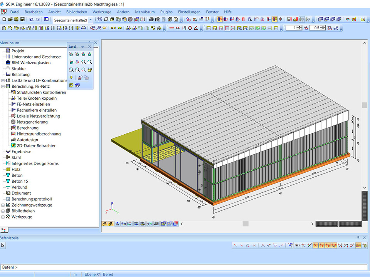Screen dimensions: 370x277
Task: Click the Berechnung entry in tree
Action: click(27, 128)
